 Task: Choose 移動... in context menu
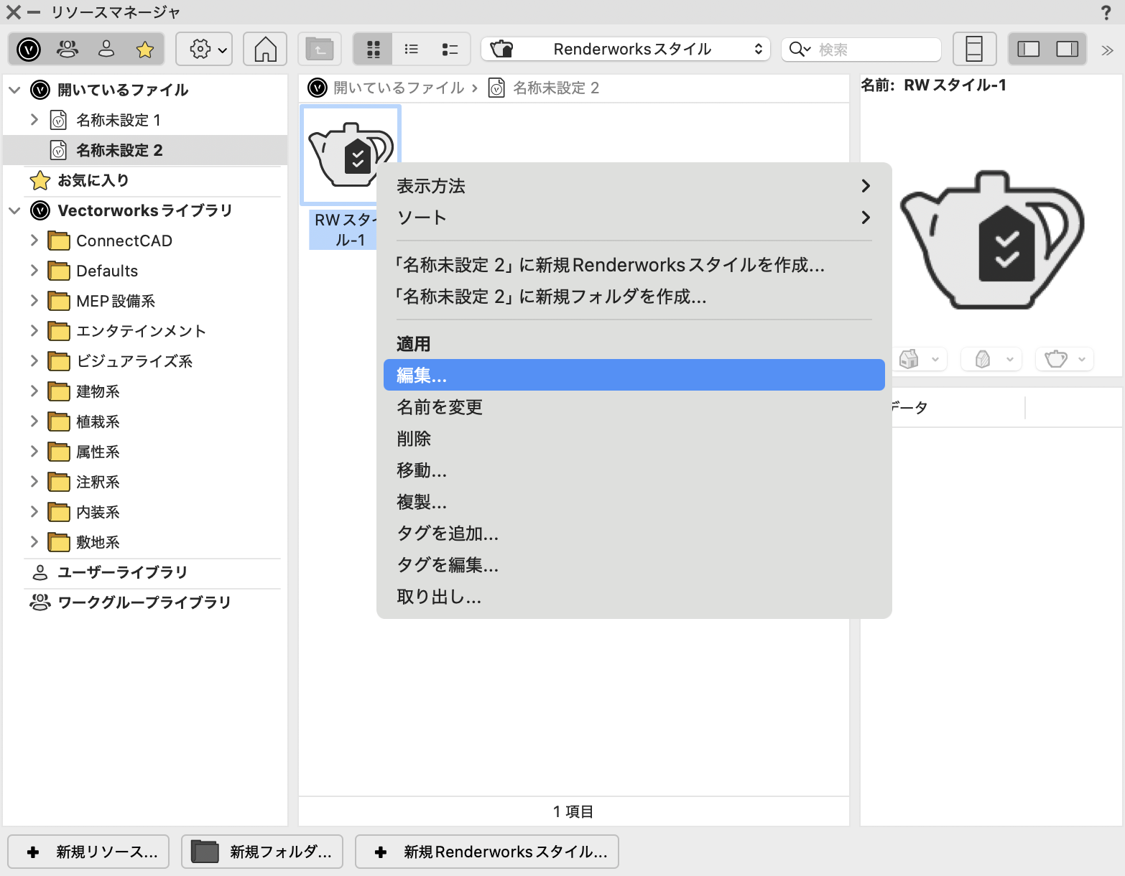pos(634,470)
